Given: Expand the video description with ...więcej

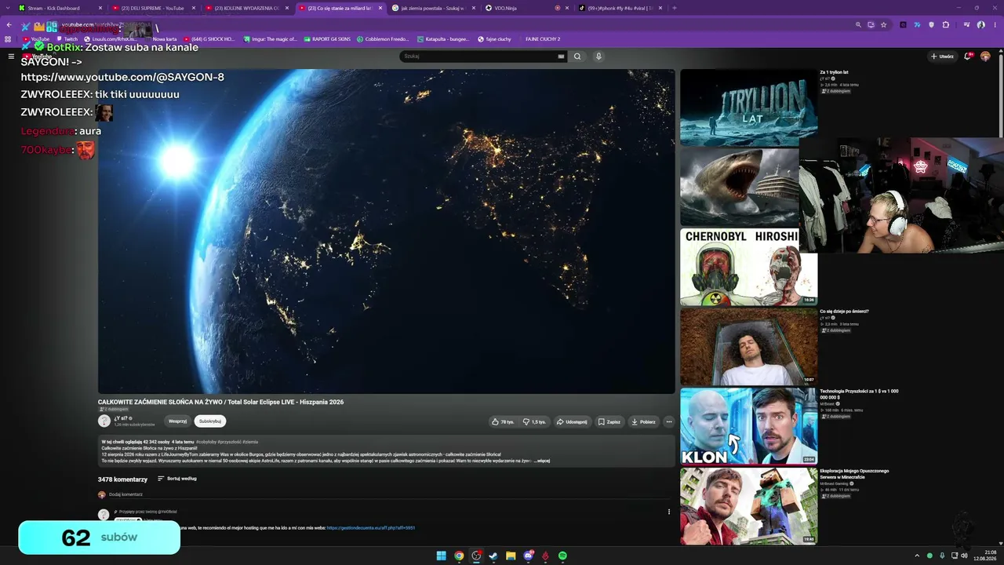Looking at the screenshot, I should (543, 461).
